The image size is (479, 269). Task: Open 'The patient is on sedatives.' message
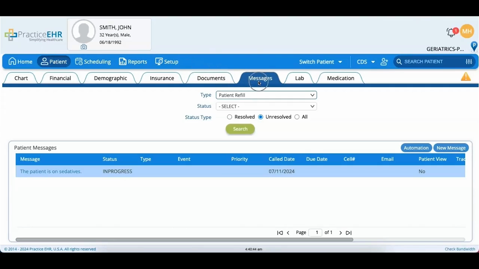(51, 171)
